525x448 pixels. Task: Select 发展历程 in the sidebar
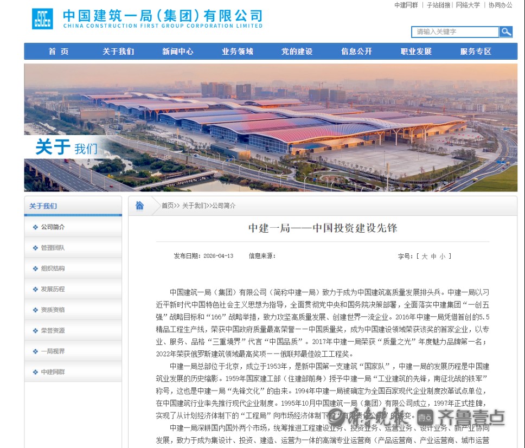click(73, 289)
